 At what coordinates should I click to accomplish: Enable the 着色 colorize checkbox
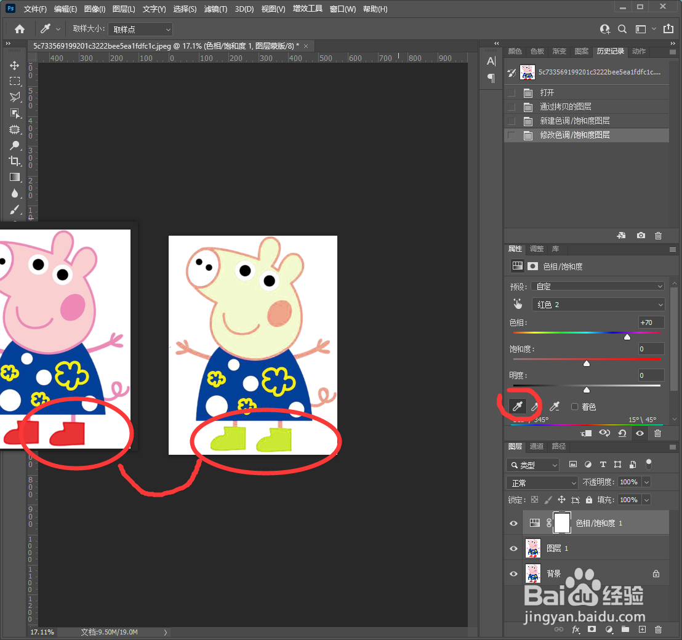pos(574,407)
